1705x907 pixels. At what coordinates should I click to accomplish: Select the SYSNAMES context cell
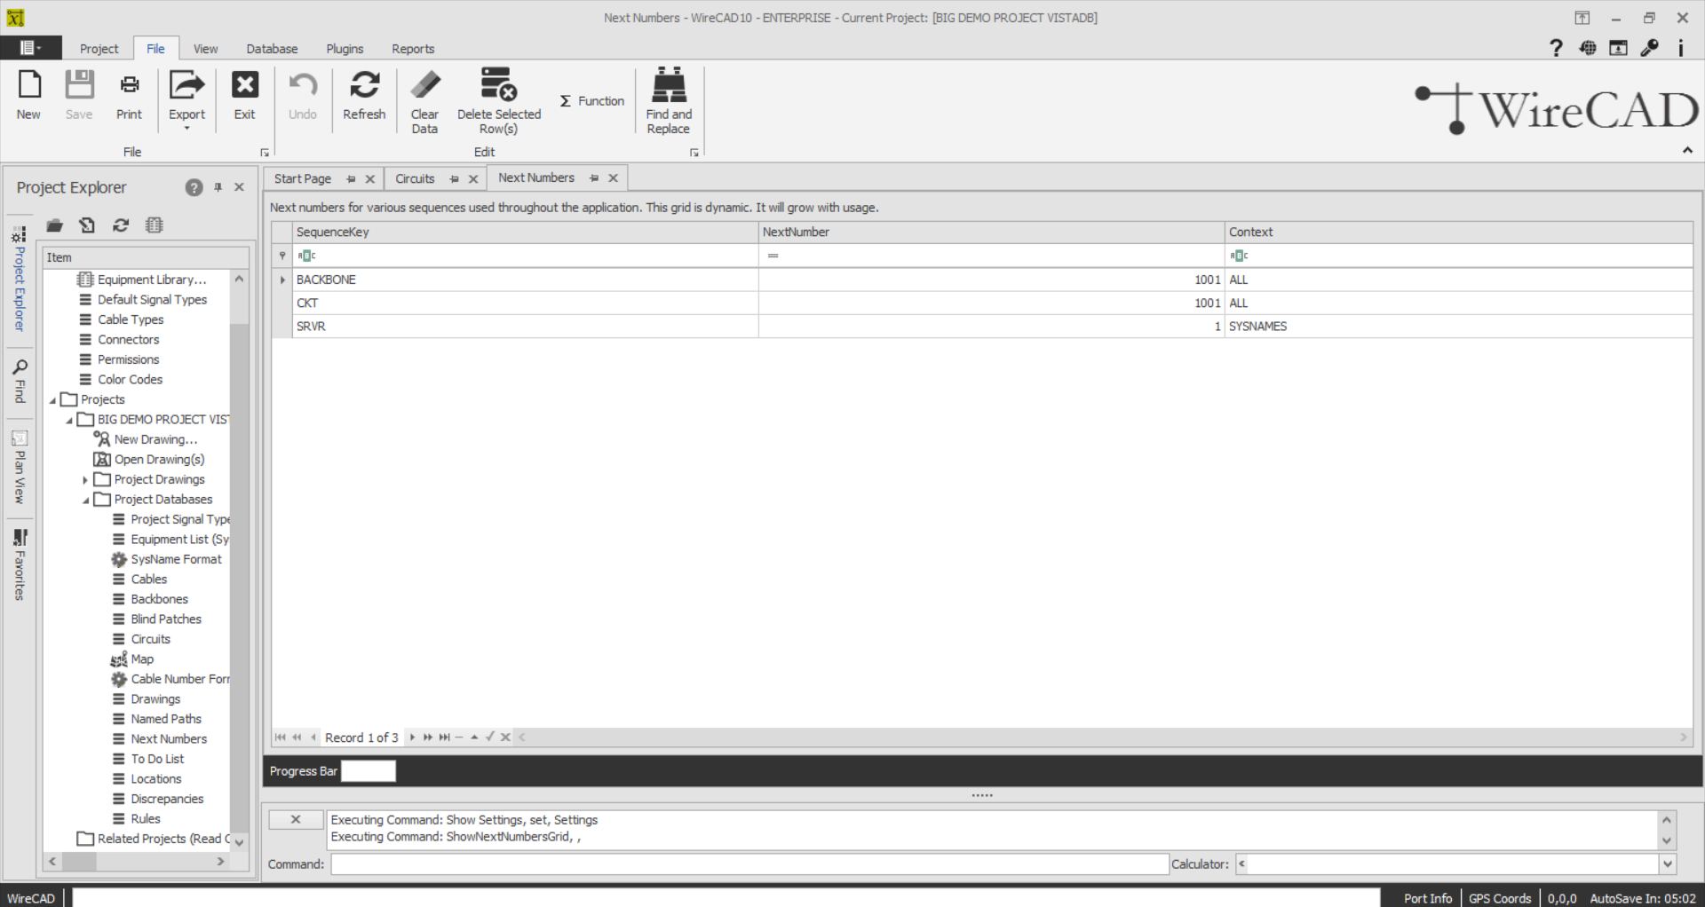[x=1459, y=327]
